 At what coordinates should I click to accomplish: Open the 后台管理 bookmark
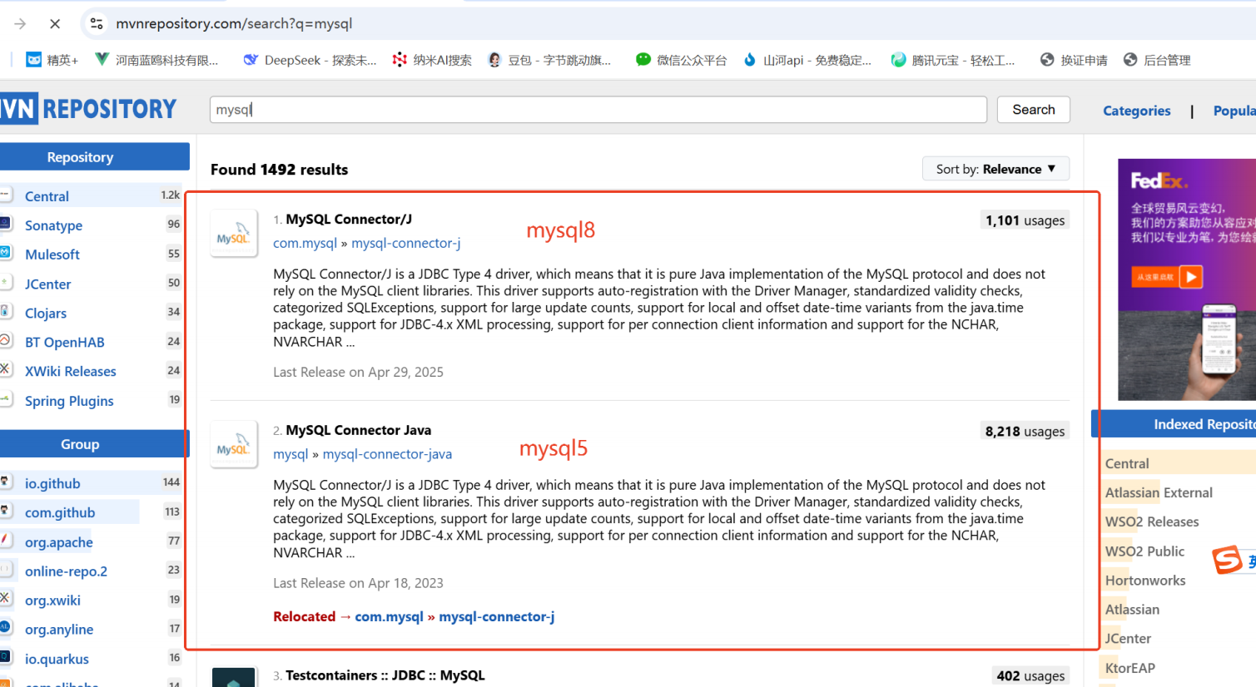(x=1157, y=60)
